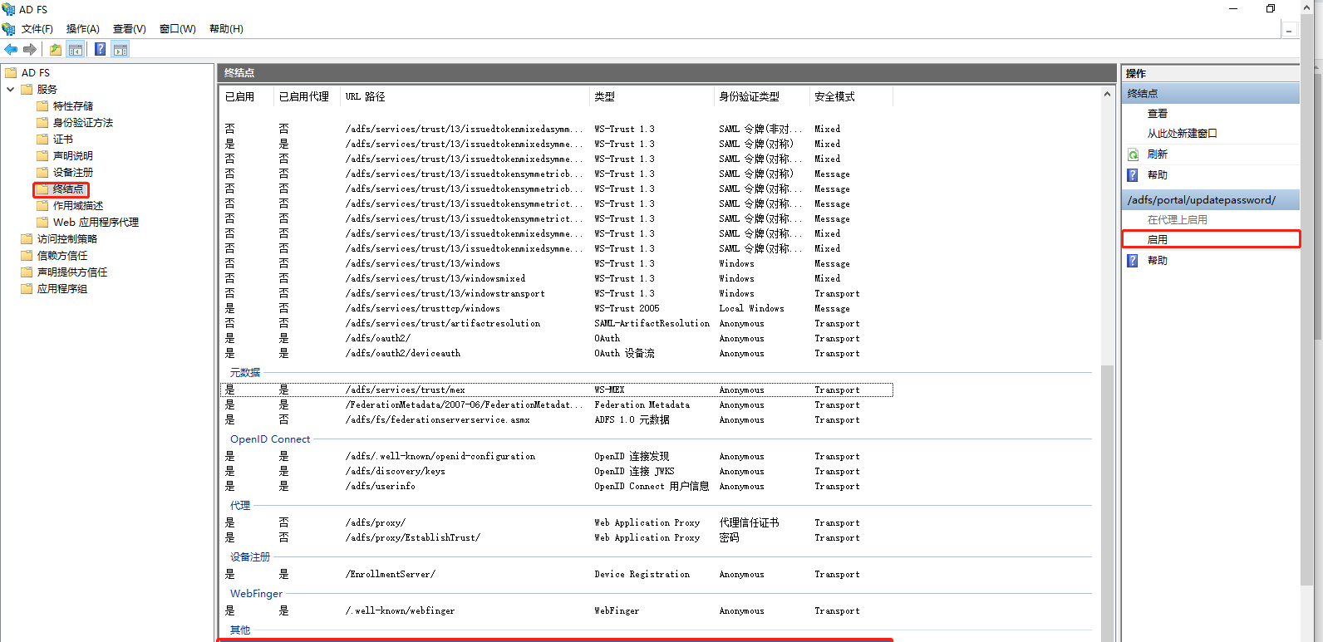Click the 特性存储 folder icon
The width and height of the screenshot is (1323, 642).
(42, 106)
